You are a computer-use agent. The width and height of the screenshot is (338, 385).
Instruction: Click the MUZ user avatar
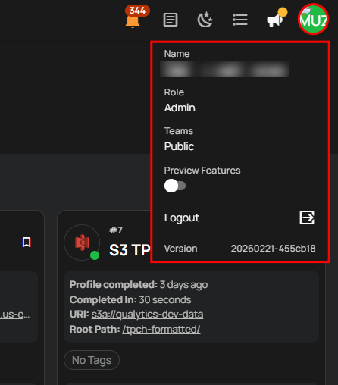(313, 20)
